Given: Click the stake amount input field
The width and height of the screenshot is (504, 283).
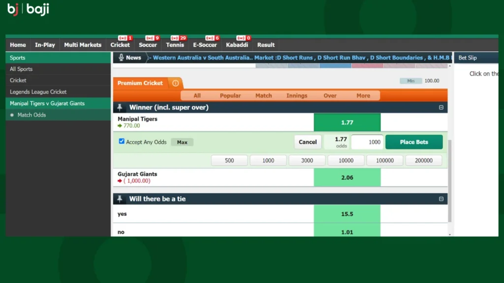Looking at the screenshot, I should [x=367, y=142].
